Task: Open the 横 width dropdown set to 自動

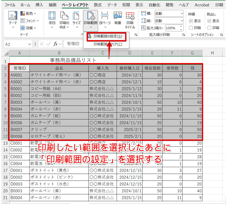Action: (x=169, y=13)
